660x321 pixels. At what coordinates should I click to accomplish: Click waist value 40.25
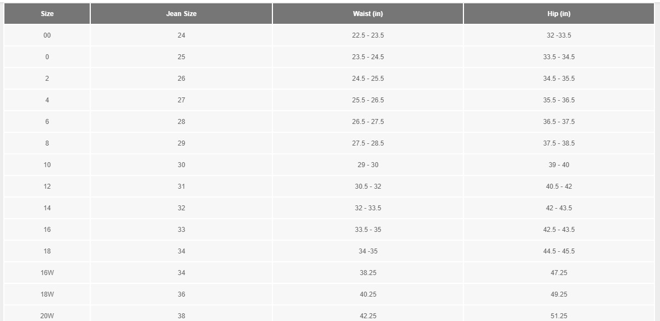click(x=368, y=294)
